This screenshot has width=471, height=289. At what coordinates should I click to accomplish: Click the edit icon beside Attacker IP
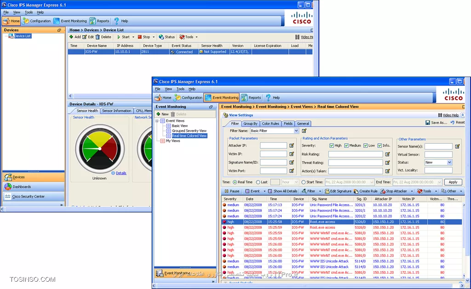coord(291,146)
